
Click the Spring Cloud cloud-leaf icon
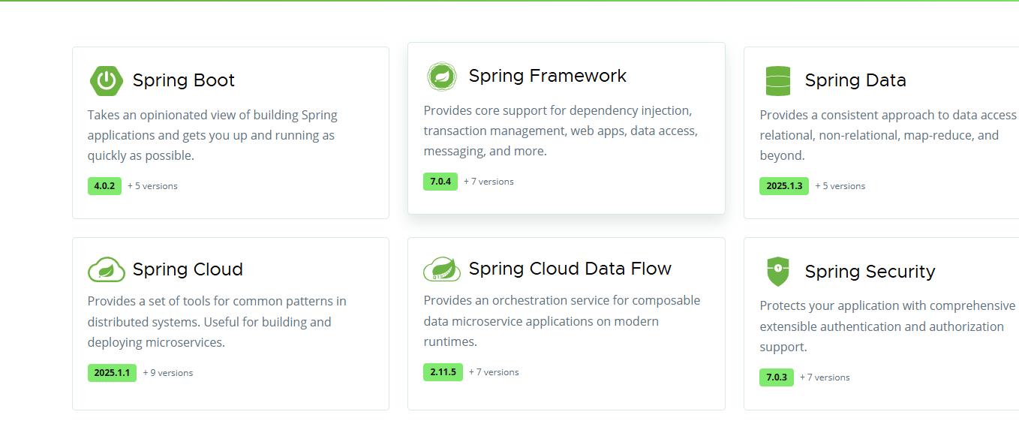(x=107, y=269)
